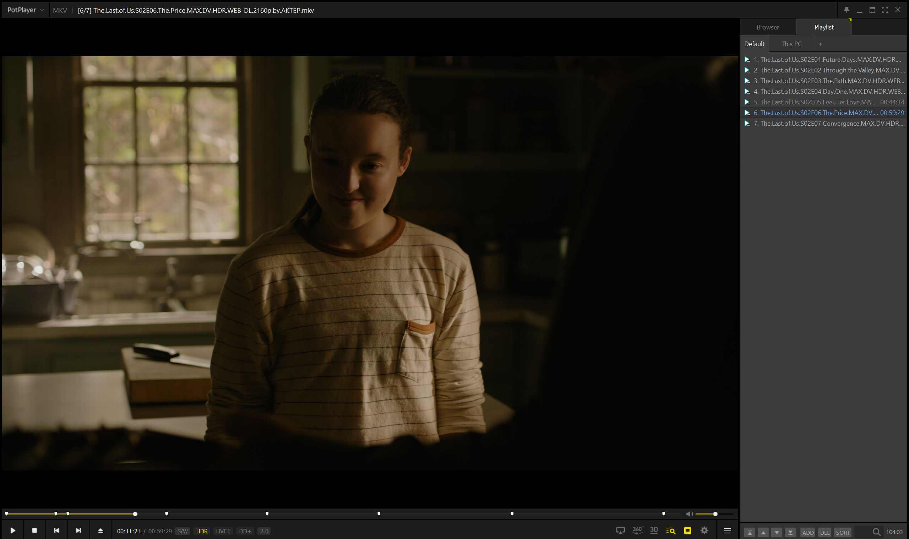Screen dimensions: 909x539
Task: Click the 2.0 audio channel label
Action: pyautogui.click(x=264, y=531)
